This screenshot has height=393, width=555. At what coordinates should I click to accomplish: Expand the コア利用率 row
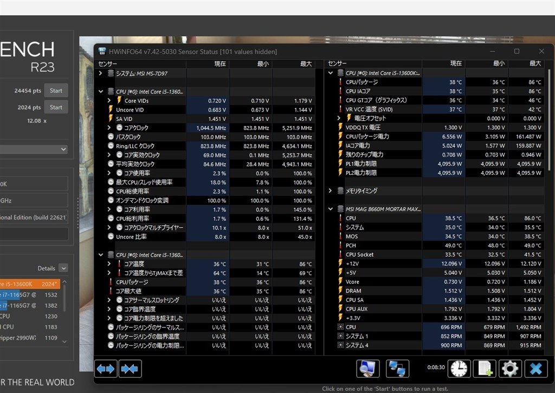pos(109,209)
